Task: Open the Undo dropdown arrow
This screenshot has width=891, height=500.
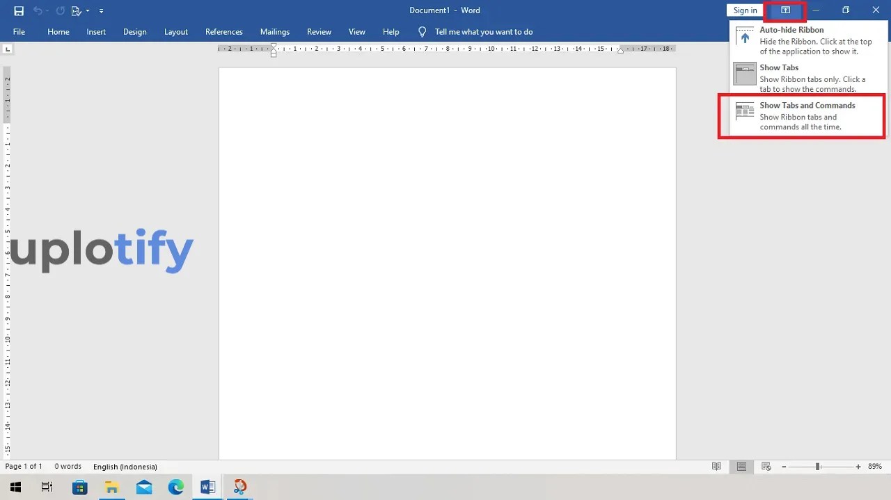Action: [x=47, y=10]
